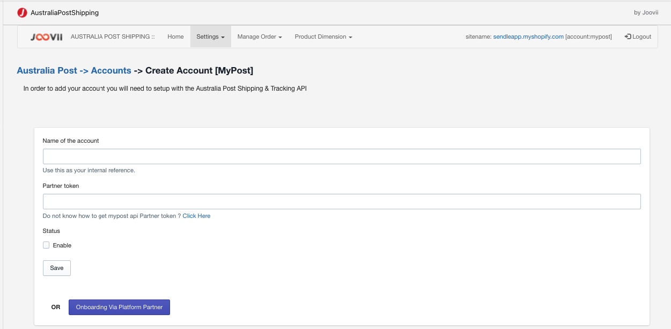Viewport: 671px width, 329px height.
Task: Click Onboarding Via Platform Partner
Action: point(119,307)
